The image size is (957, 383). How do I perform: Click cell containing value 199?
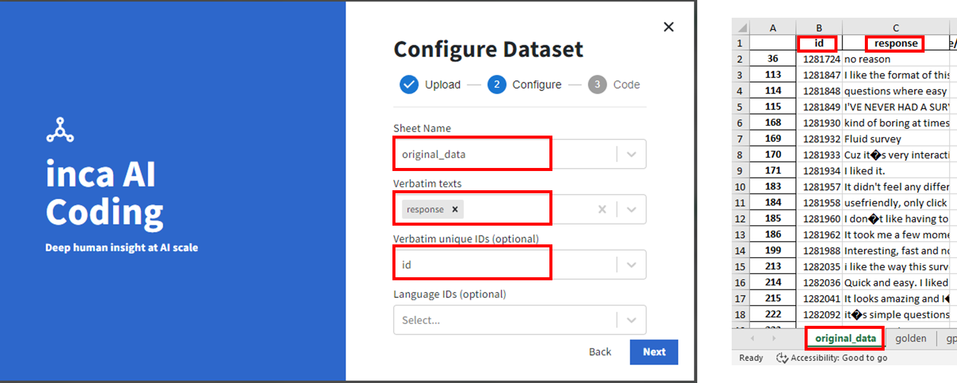tap(773, 250)
